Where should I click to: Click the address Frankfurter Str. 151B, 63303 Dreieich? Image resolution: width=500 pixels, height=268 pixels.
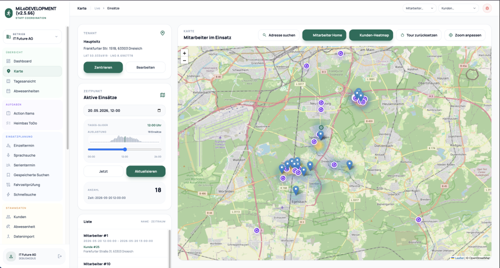tap(113, 48)
